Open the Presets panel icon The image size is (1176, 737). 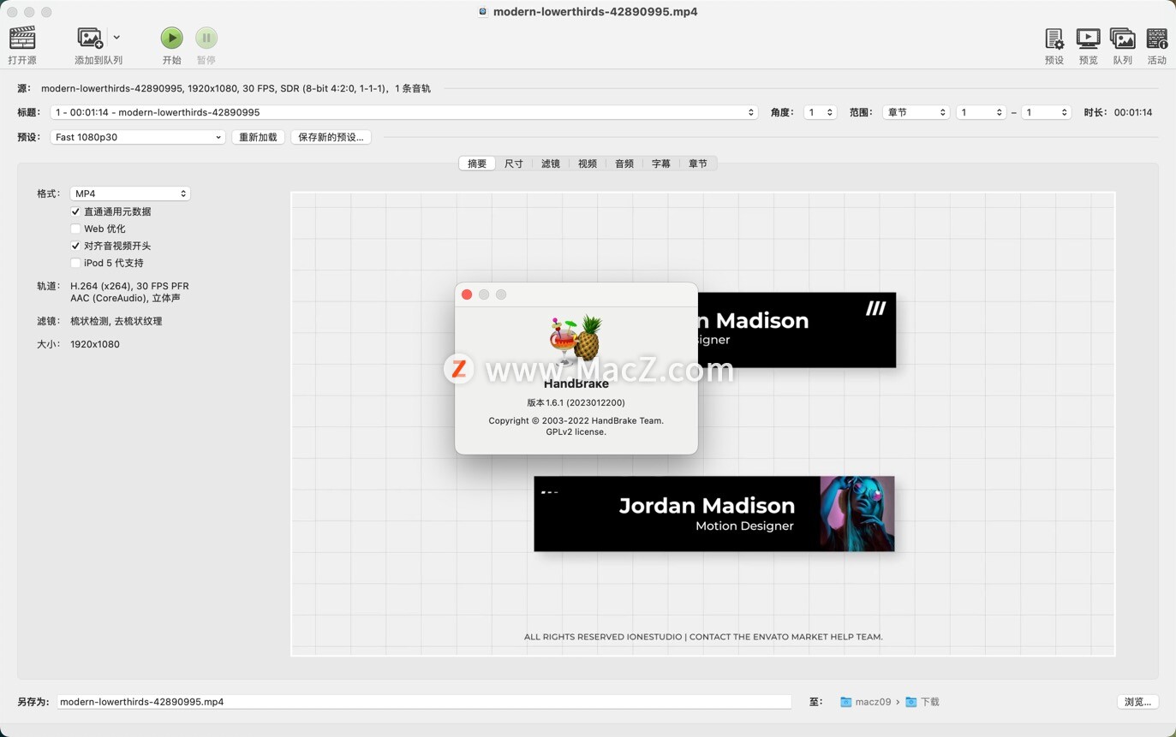pos(1054,39)
